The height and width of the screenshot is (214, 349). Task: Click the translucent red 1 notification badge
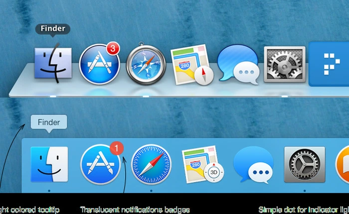117,148
